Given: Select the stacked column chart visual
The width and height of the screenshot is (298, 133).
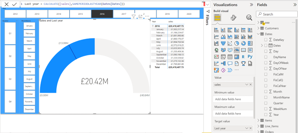Looking at the screenshot, I should [223, 30].
